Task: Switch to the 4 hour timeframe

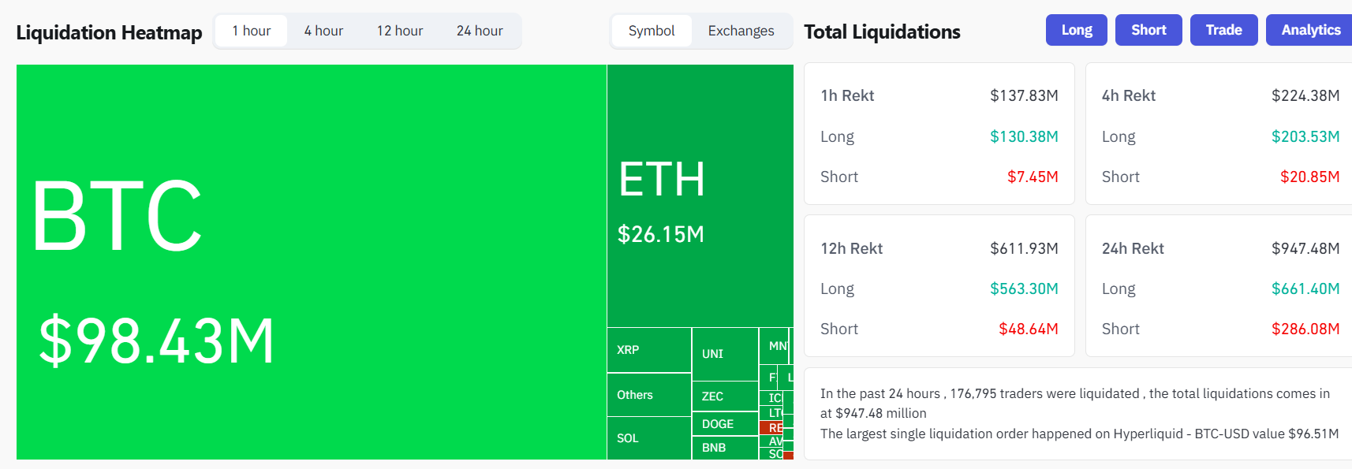Action: coord(323,31)
